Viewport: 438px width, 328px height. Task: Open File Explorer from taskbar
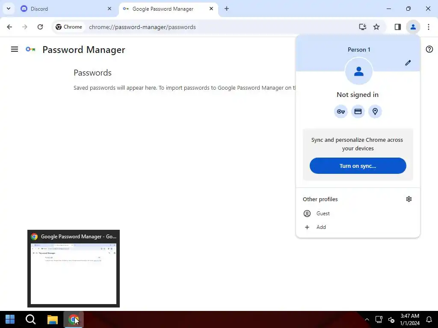[52, 319]
